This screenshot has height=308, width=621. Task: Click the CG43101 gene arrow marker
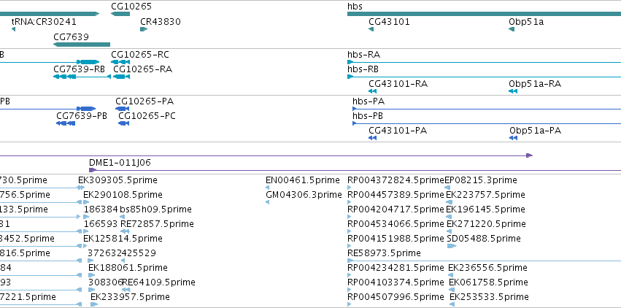[x=371, y=29]
